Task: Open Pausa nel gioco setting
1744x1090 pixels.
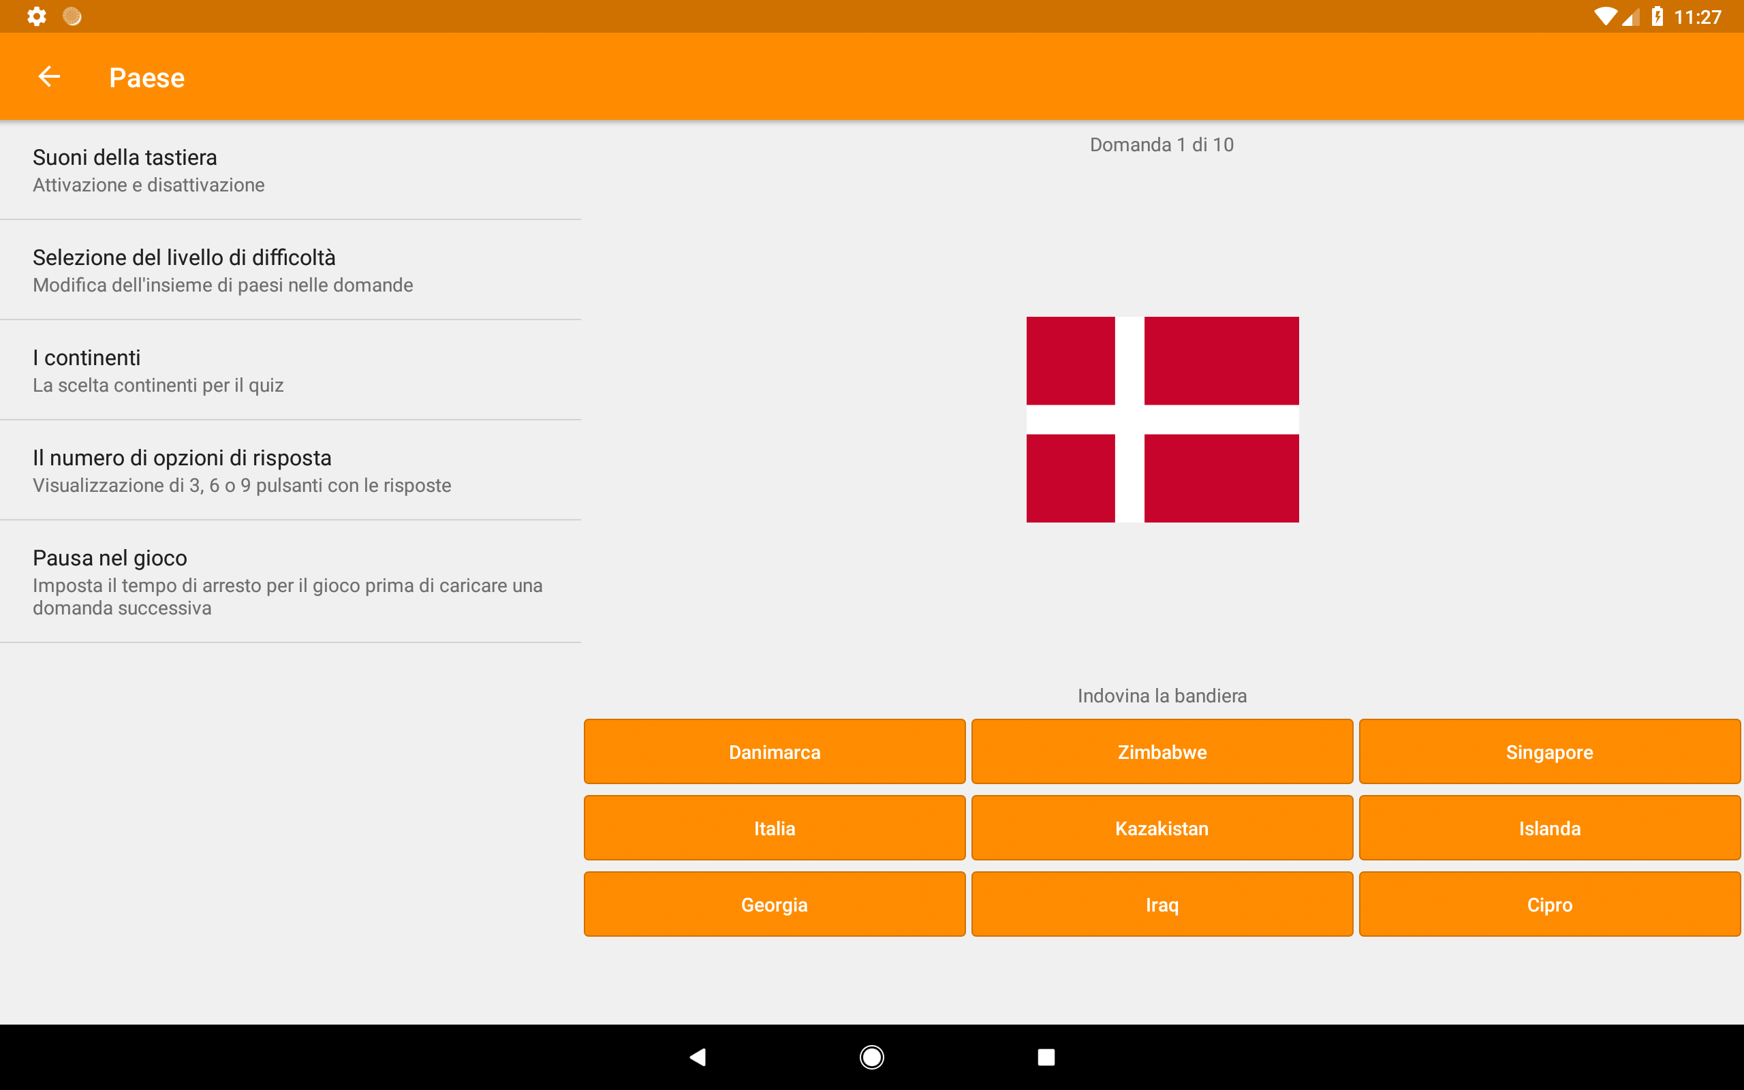Action: point(290,582)
